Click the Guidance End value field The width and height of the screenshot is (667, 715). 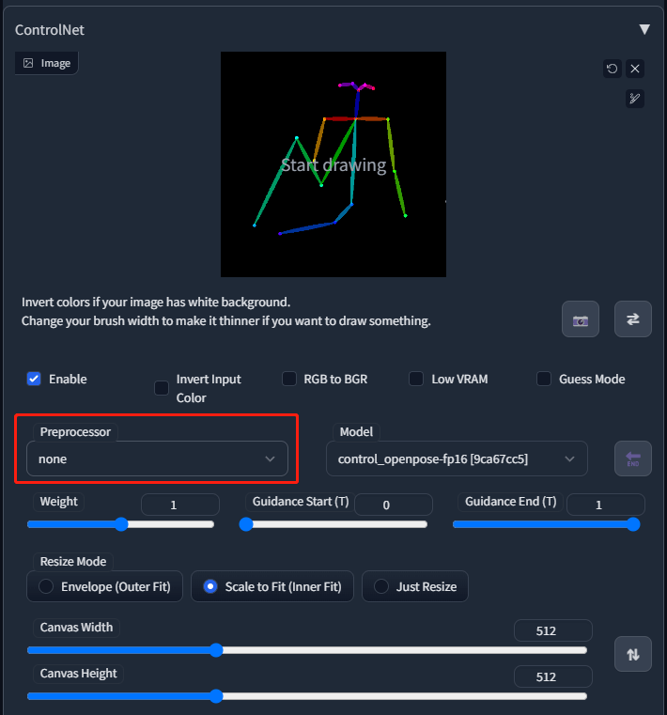606,505
